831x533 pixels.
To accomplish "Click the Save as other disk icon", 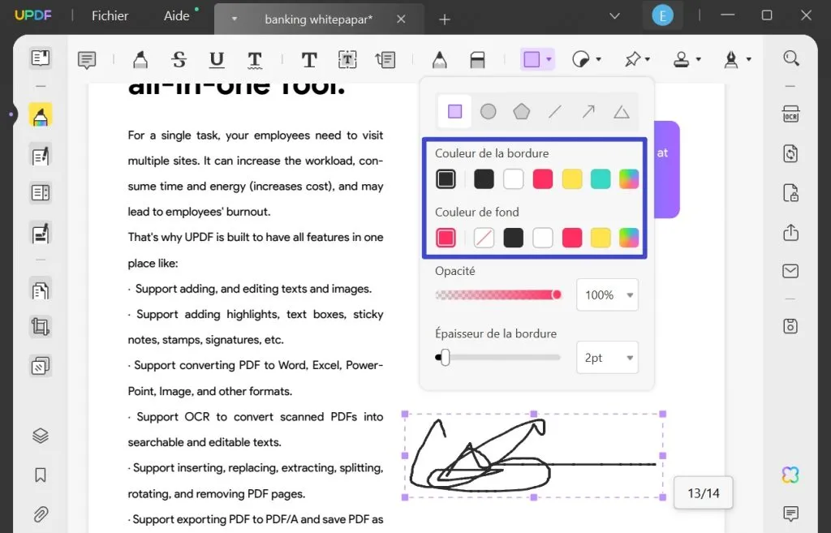I will (x=790, y=326).
